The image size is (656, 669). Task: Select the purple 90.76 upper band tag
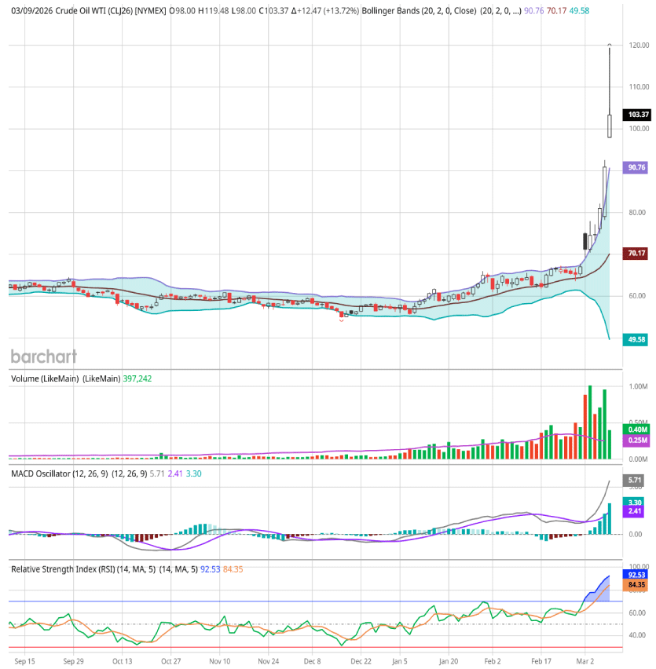(634, 167)
